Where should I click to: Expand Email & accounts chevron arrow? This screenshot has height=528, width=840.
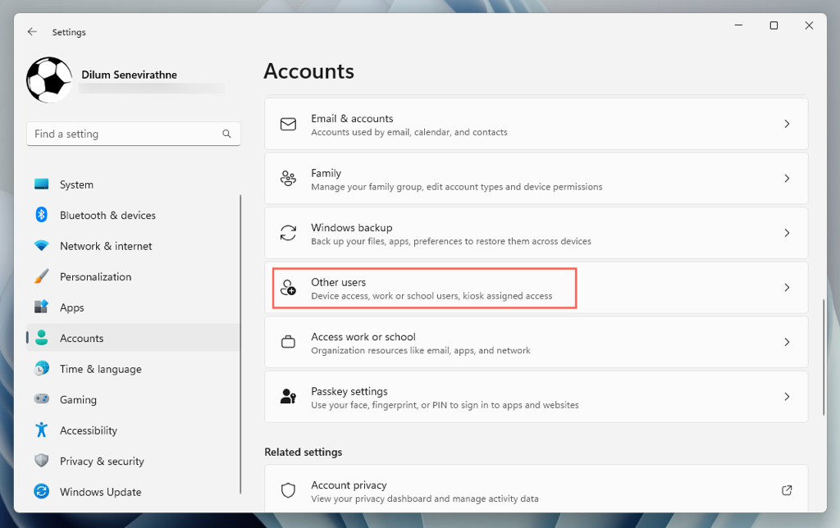tap(787, 124)
